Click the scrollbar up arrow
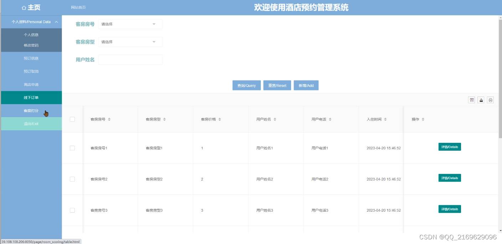502x244 pixels. [500, 17]
